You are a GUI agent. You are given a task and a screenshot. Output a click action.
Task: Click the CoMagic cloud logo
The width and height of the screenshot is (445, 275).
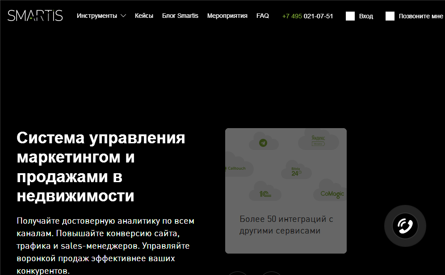(x=332, y=194)
